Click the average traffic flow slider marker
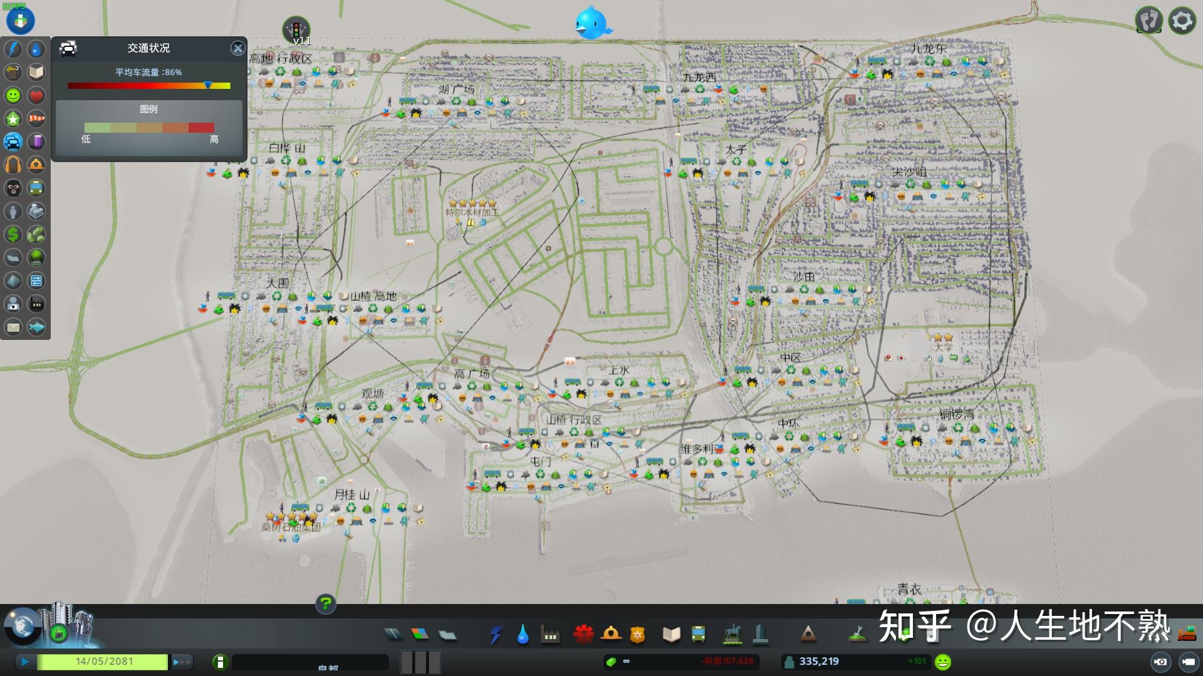The height and width of the screenshot is (676, 1203). point(208,84)
